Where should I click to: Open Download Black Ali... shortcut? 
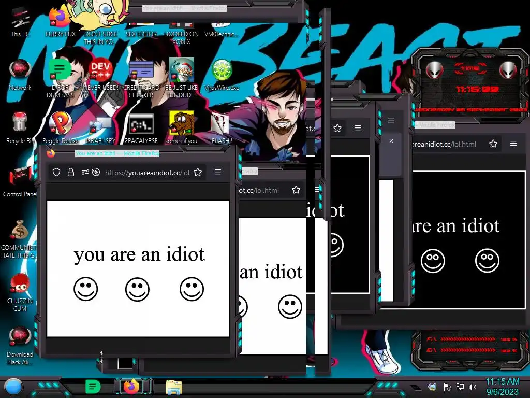click(20, 346)
